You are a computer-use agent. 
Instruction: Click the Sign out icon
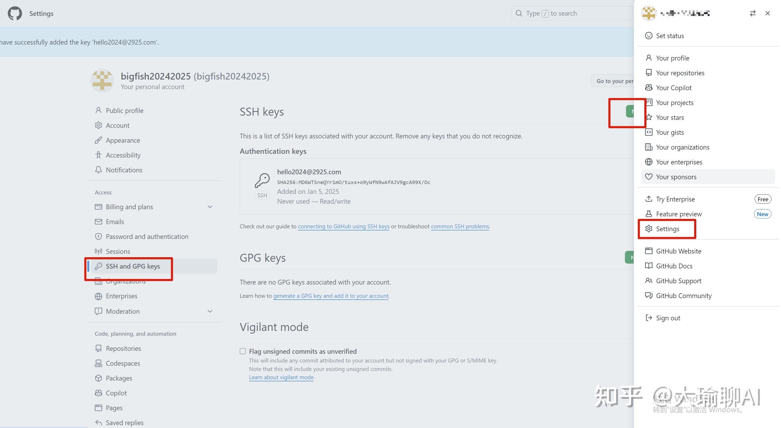pyautogui.click(x=649, y=318)
